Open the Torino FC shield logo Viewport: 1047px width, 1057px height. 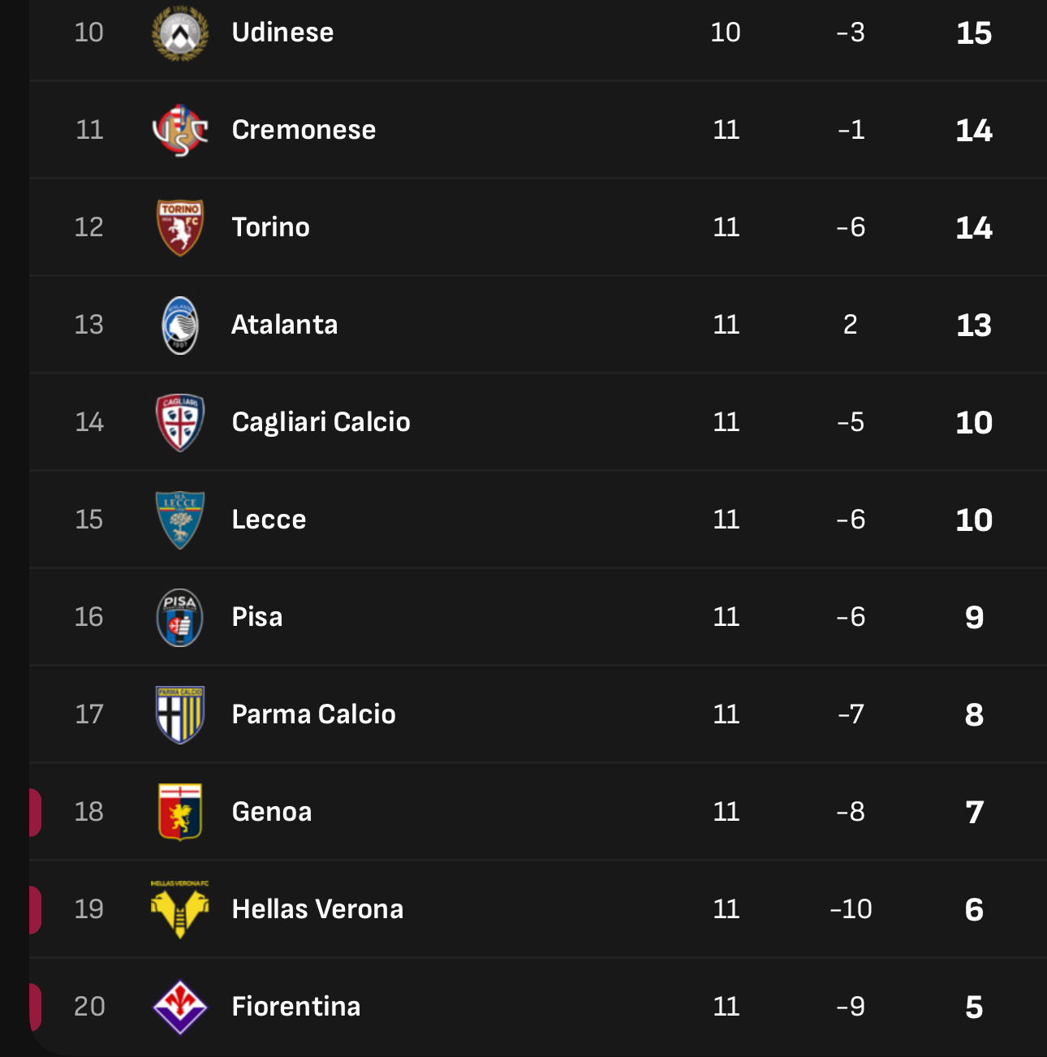coord(180,226)
